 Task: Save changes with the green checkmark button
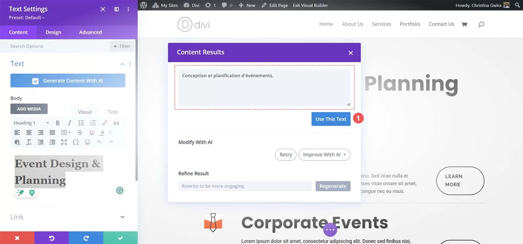point(120,238)
